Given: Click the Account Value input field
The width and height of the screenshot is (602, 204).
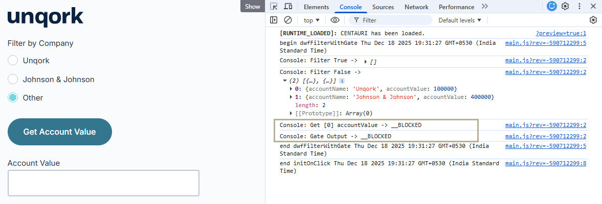Looking at the screenshot, I should point(103,183).
